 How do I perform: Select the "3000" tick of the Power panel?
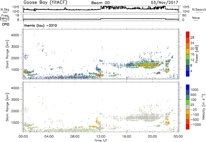point(15,47)
